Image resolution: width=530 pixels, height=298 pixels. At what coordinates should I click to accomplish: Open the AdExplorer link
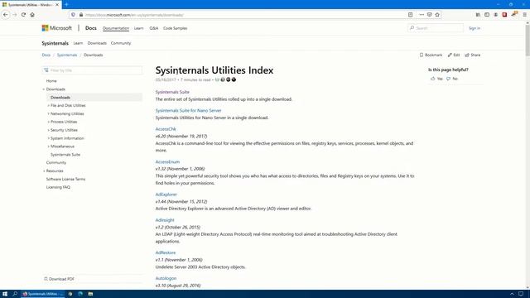[x=166, y=195]
